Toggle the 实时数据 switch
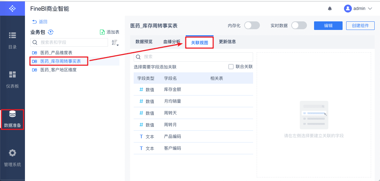The width and height of the screenshot is (380, 181). pyautogui.click(x=299, y=25)
